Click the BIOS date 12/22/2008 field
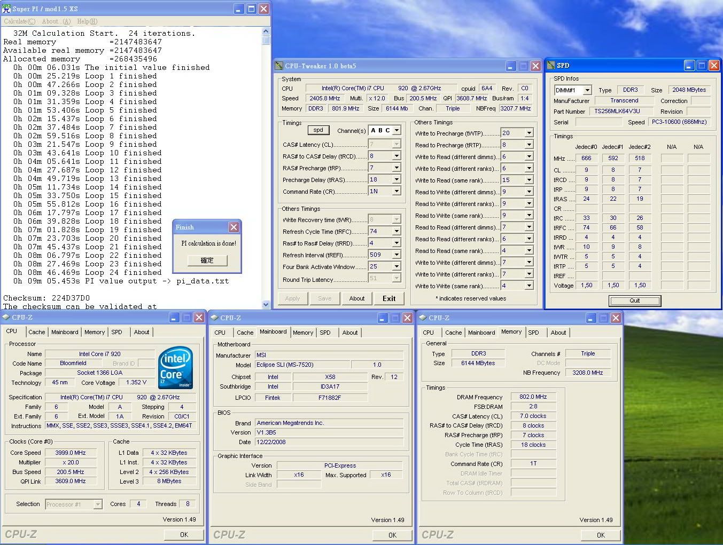 click(x=329, y=442)
